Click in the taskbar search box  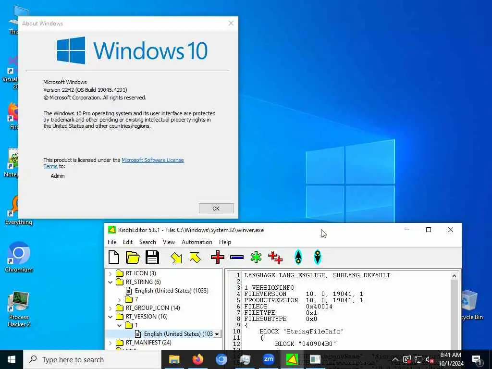[92, 359]
